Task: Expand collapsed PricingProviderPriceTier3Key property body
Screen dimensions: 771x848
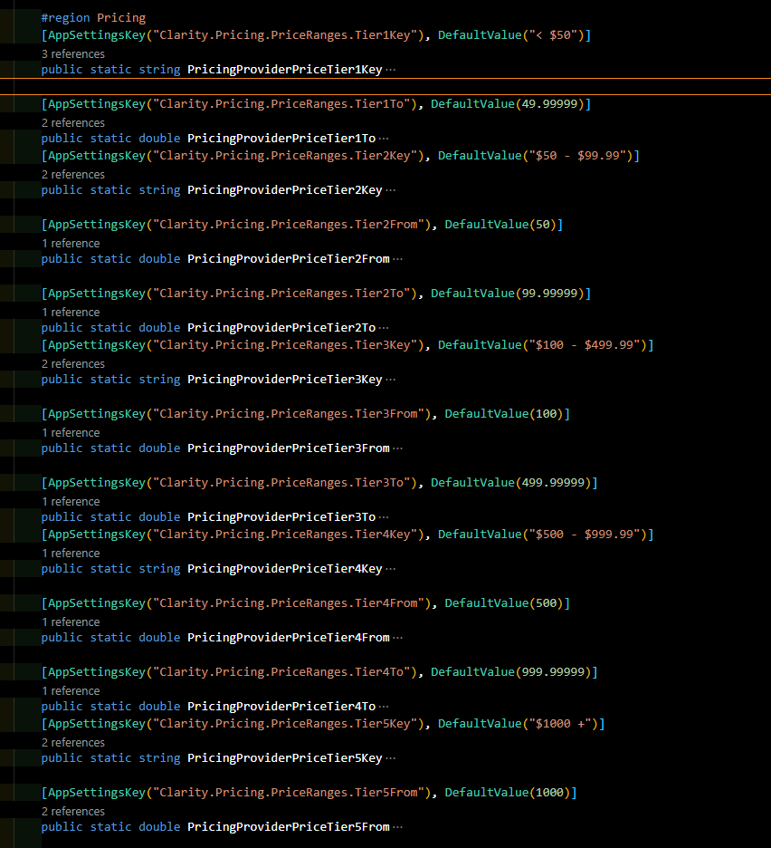Action: pos(391,380)
